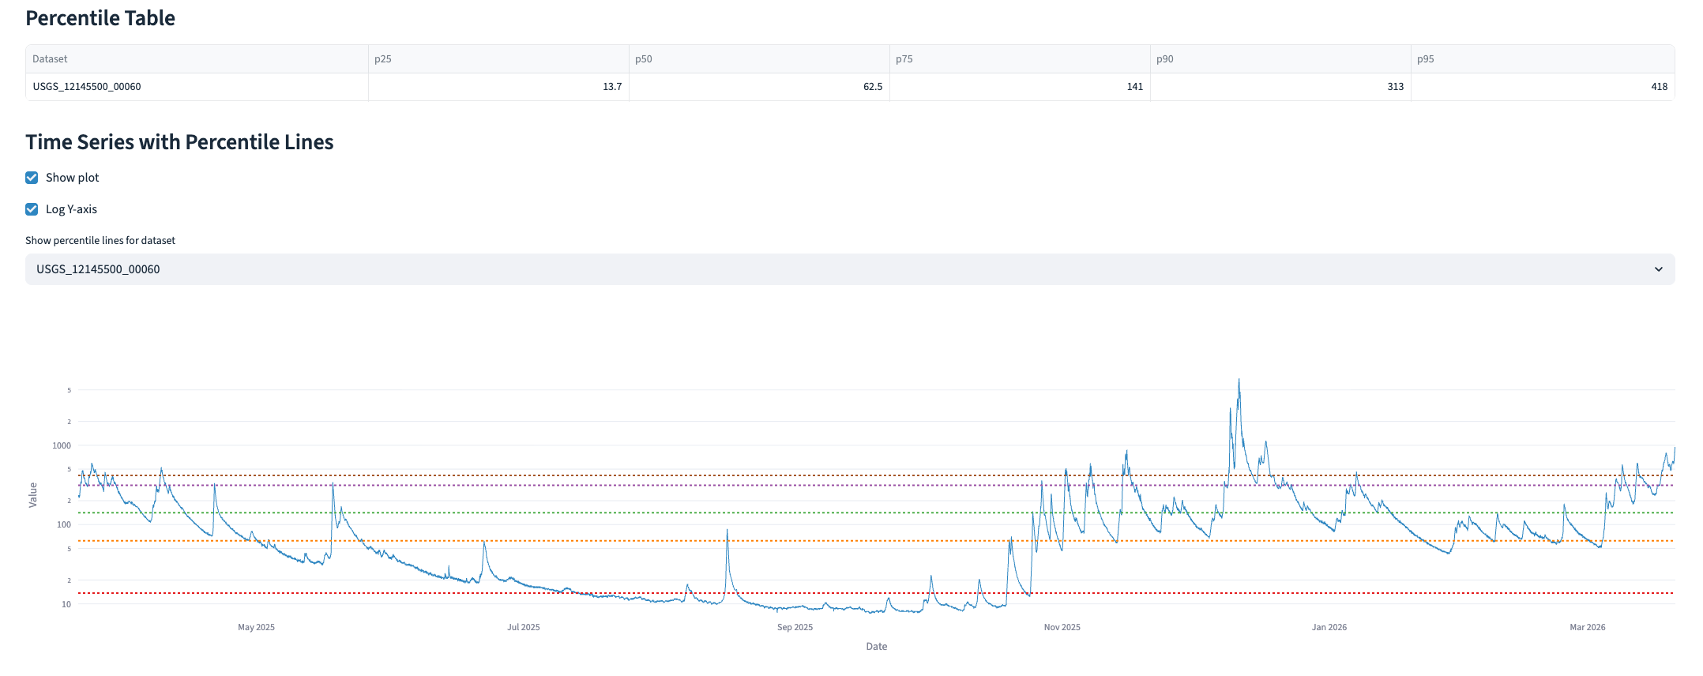Viewport: 1703px width, 676px height.
Task: Click the Nov 2025 x-axis label
Action: pyautogui.click(x=1062, y=627)
